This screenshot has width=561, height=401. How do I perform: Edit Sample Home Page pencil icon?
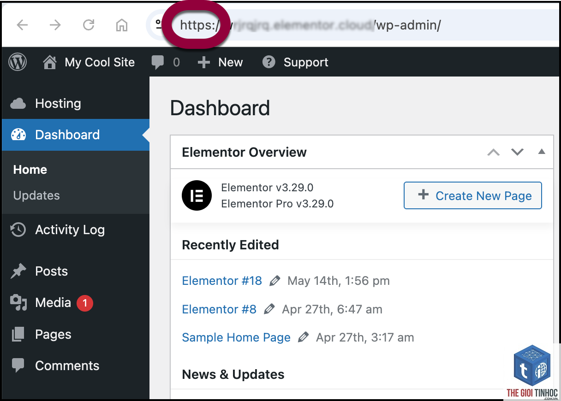(x=304, y=337)
